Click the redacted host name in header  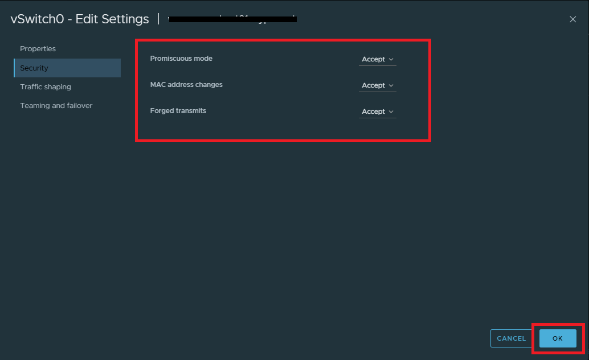pyautogui.click(x=232, y=19)
